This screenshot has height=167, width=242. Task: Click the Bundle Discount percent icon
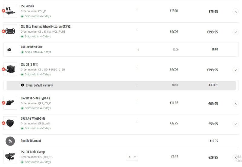(10, 141)
